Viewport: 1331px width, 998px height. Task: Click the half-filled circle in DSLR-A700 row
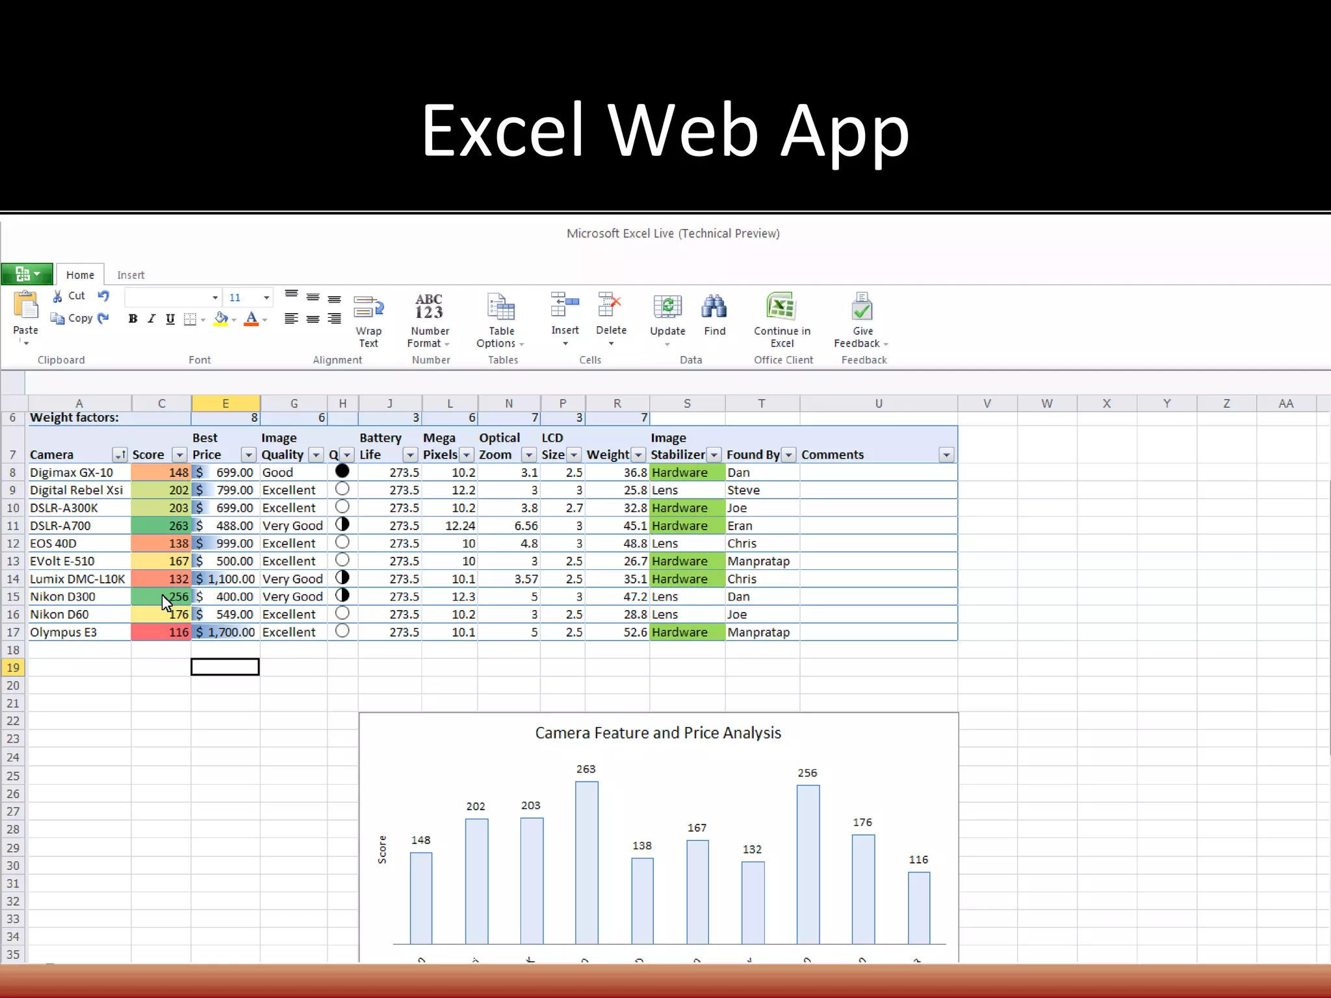click(342, 524)
